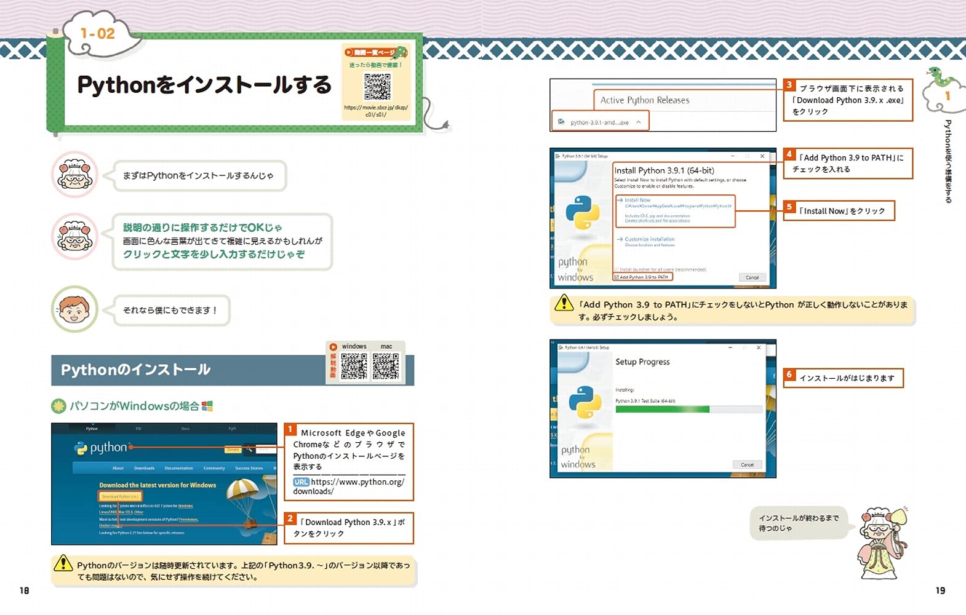Open the Documentation menu on python.org
Viewport: 966px width, 615px height.
pyautogui.click(x=178, y=468)
